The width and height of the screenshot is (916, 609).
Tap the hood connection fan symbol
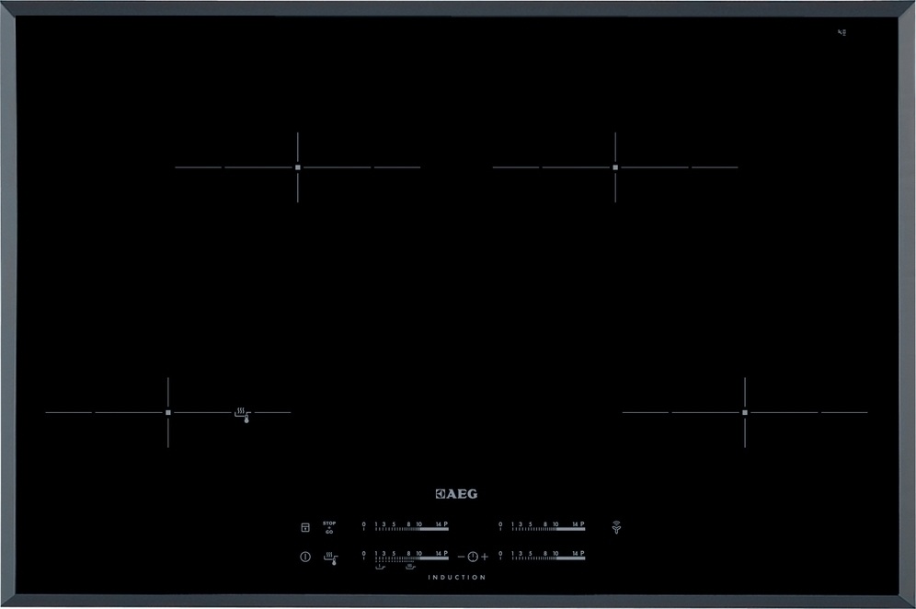[616, 527]
